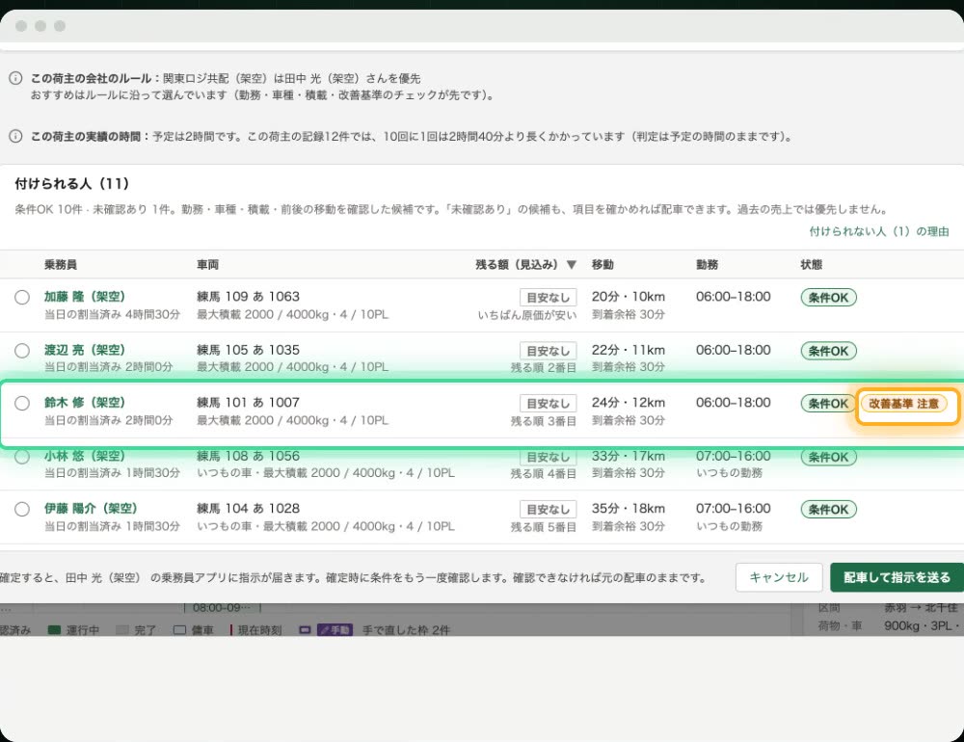Click vehicle 練馬 108 あ 1056

[x=249, y=456]
